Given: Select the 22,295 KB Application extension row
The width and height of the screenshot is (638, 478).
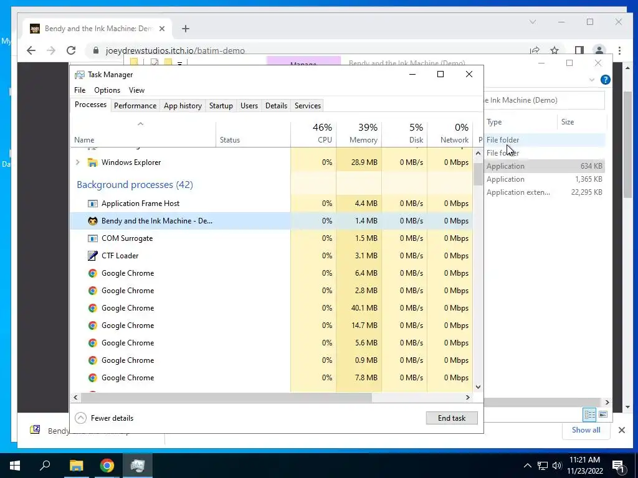Looking at the screenshot, I should [x=545, y=192].
